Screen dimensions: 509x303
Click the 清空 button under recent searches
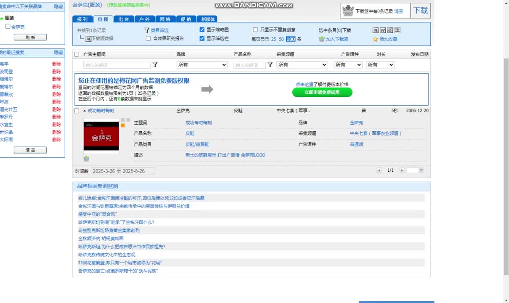(x=30, y=150)
